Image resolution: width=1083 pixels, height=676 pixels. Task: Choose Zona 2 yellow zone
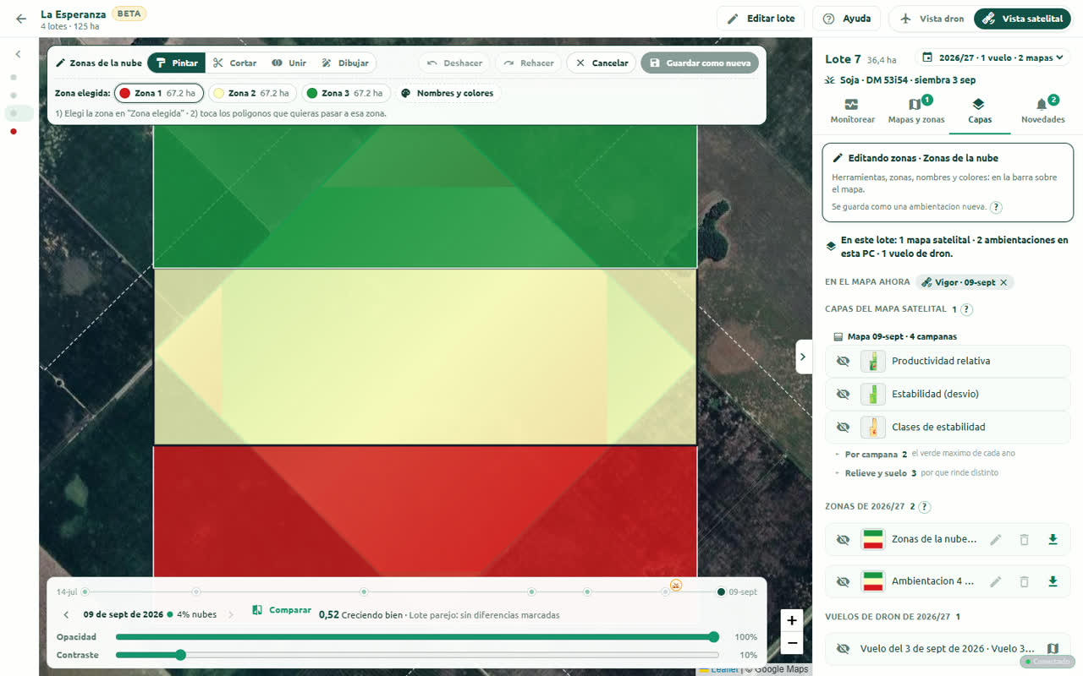252,93
